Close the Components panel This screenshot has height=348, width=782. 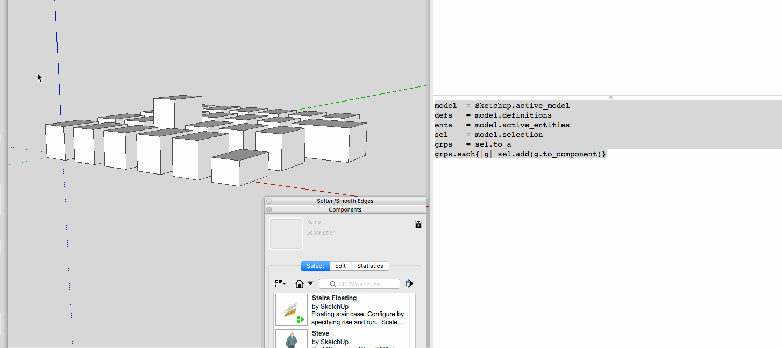tap(269, 209)
